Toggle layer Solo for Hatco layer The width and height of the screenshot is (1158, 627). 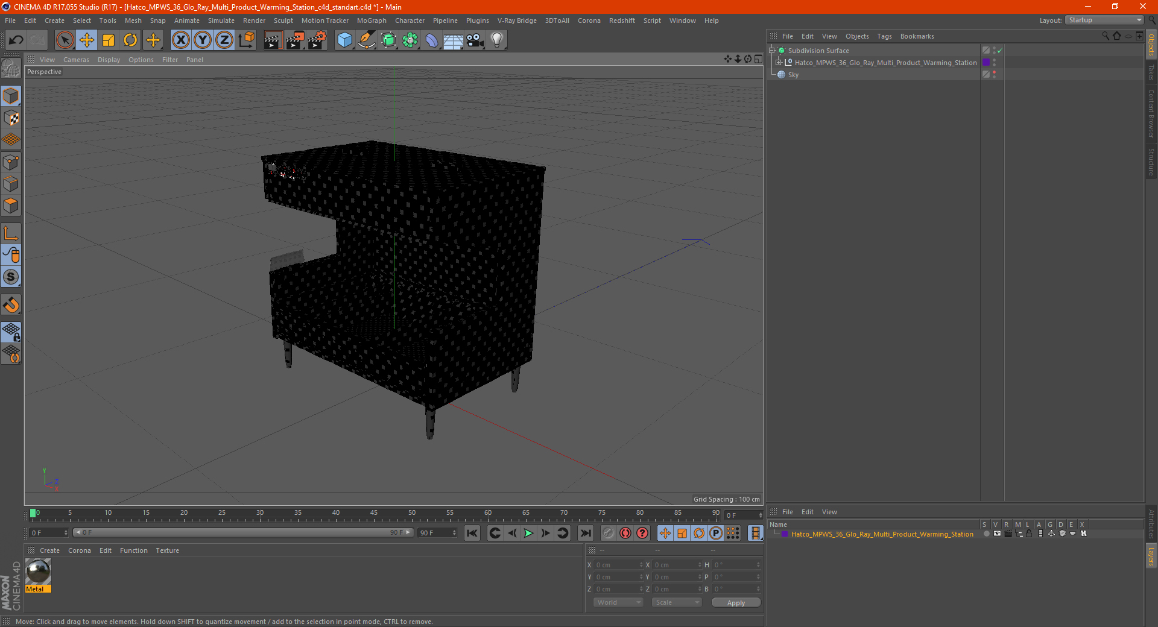[986, 534]
